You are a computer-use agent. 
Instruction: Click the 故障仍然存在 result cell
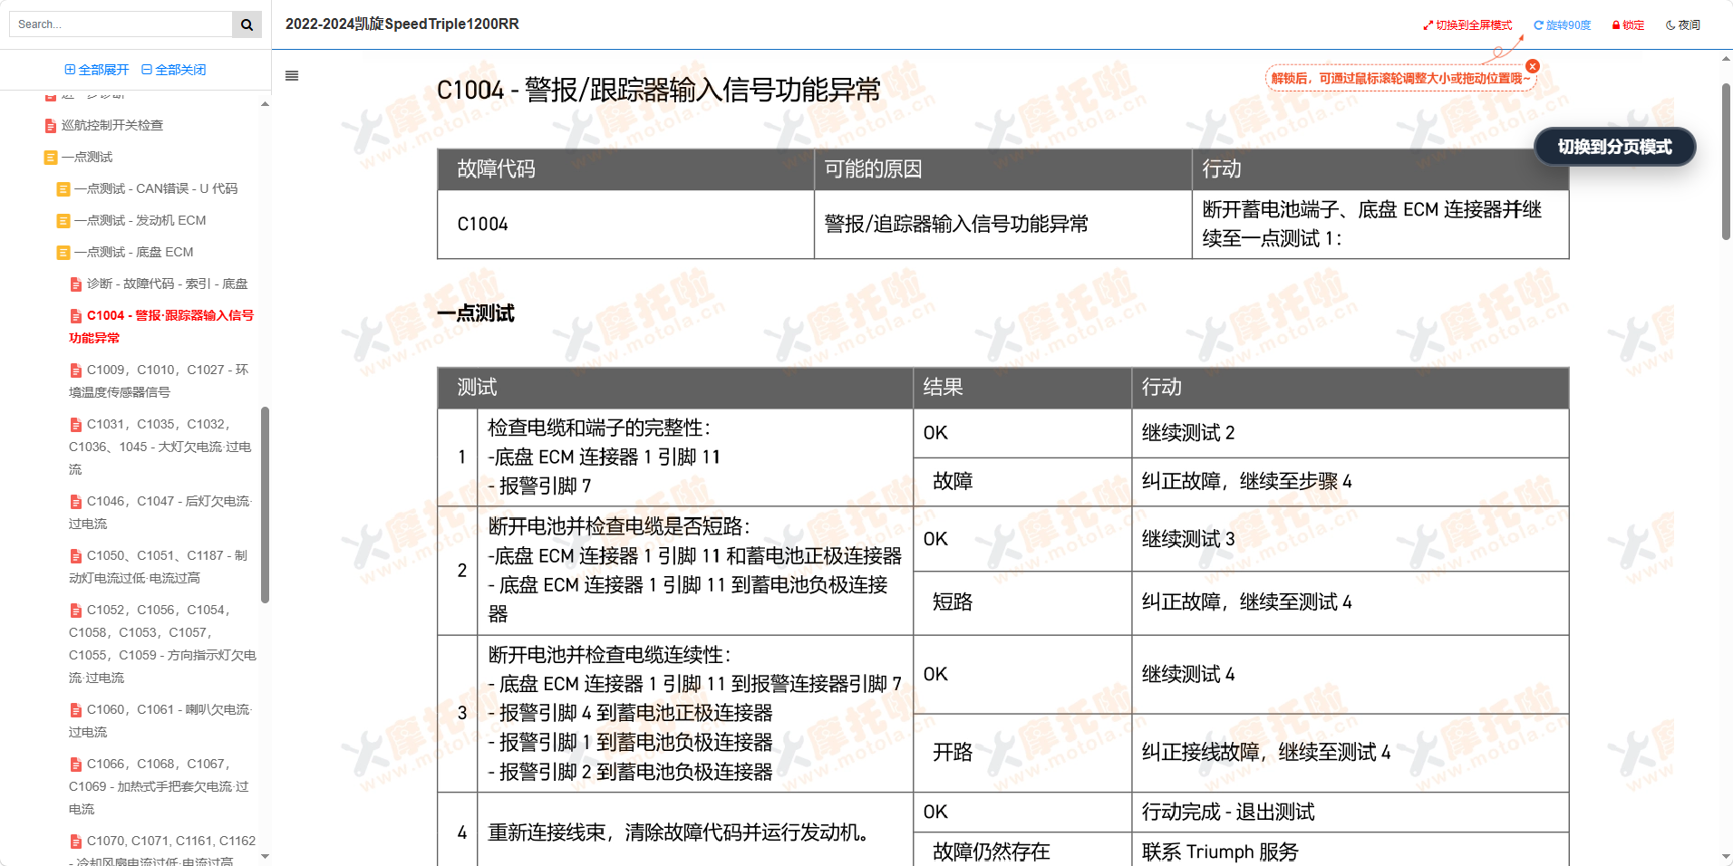1021,852
